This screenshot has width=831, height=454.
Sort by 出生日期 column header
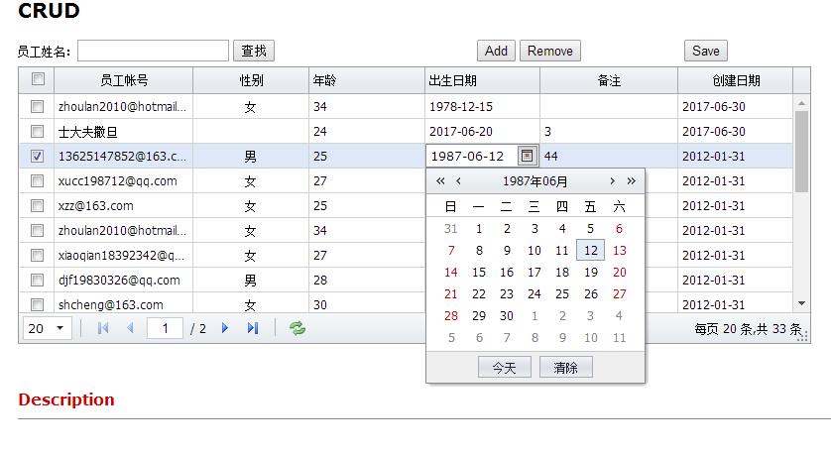pos(482,80)
